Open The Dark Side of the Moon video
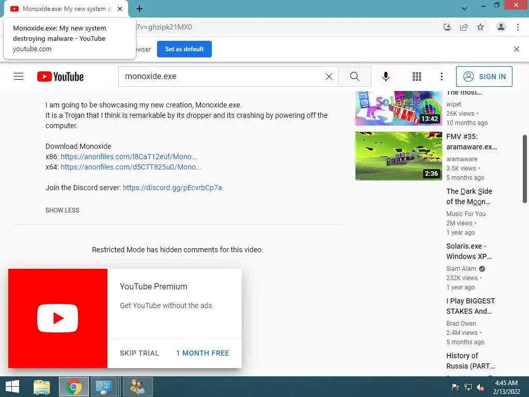 point(469,196)
